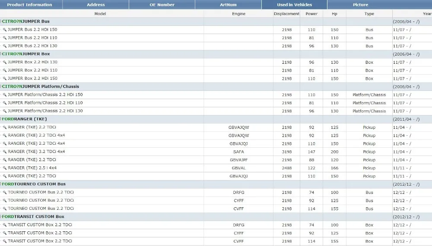
Task: Collapse the CITRO?NJUMPER Box group
Action: pos(1,54)
